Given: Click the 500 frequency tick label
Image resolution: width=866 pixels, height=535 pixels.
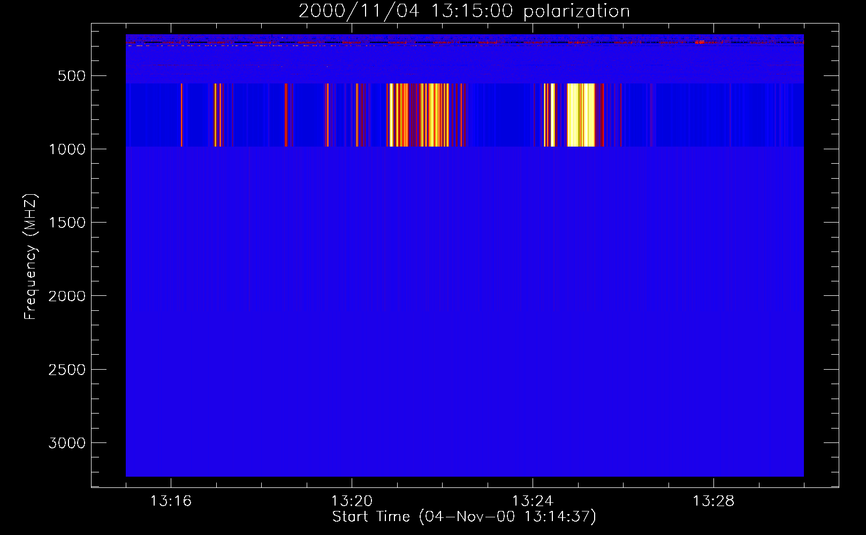Looking at the screenshot, I should [x=72, y=76].
